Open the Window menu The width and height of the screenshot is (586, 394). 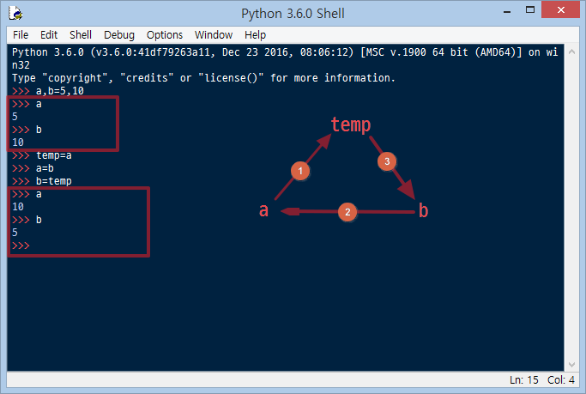tap(214, 34)
